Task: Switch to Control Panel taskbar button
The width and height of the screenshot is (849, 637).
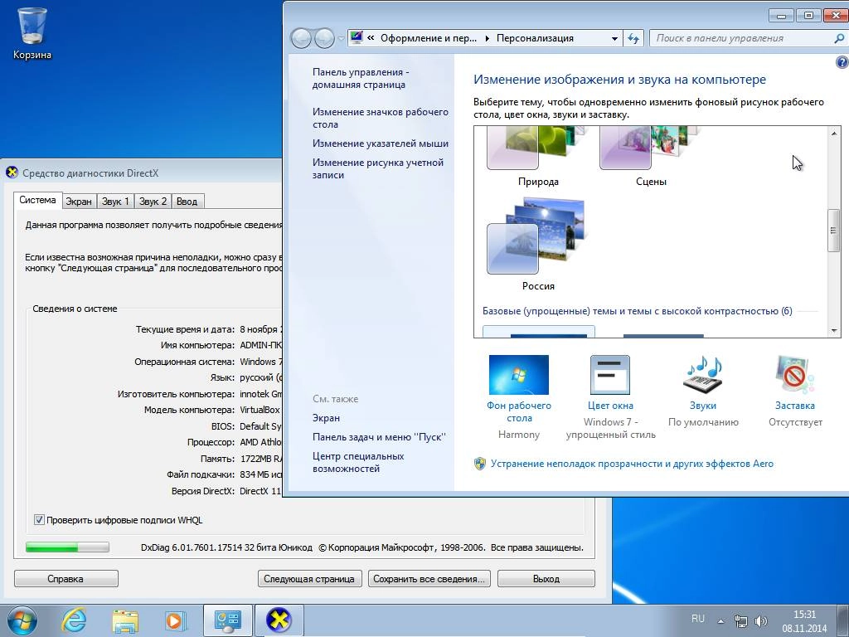Action: click(x=228, y=620)
